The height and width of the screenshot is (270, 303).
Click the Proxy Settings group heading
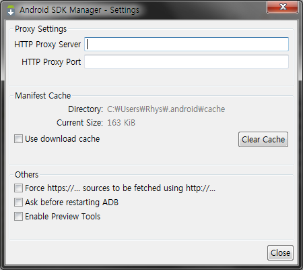(x=40, y=29)
